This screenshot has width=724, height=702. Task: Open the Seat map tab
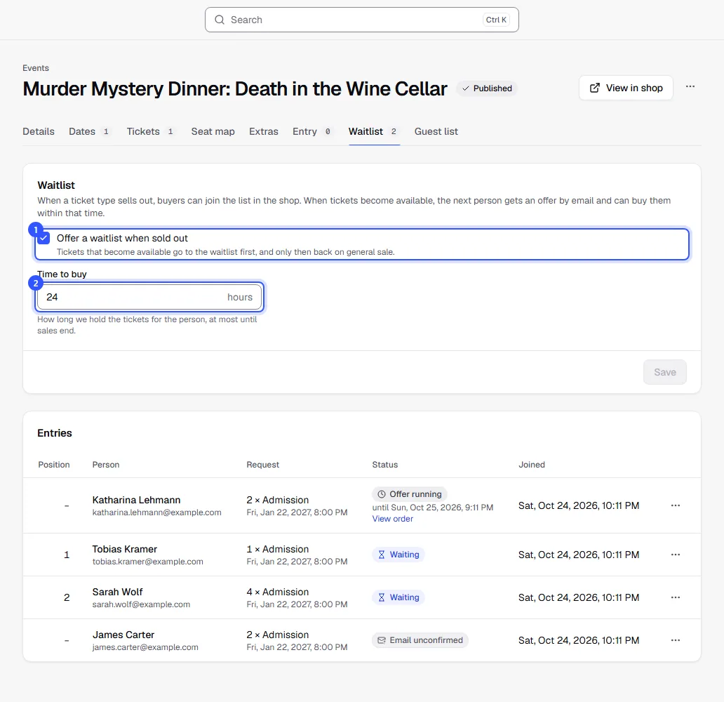pyautogui.click(x=213, y=132)
